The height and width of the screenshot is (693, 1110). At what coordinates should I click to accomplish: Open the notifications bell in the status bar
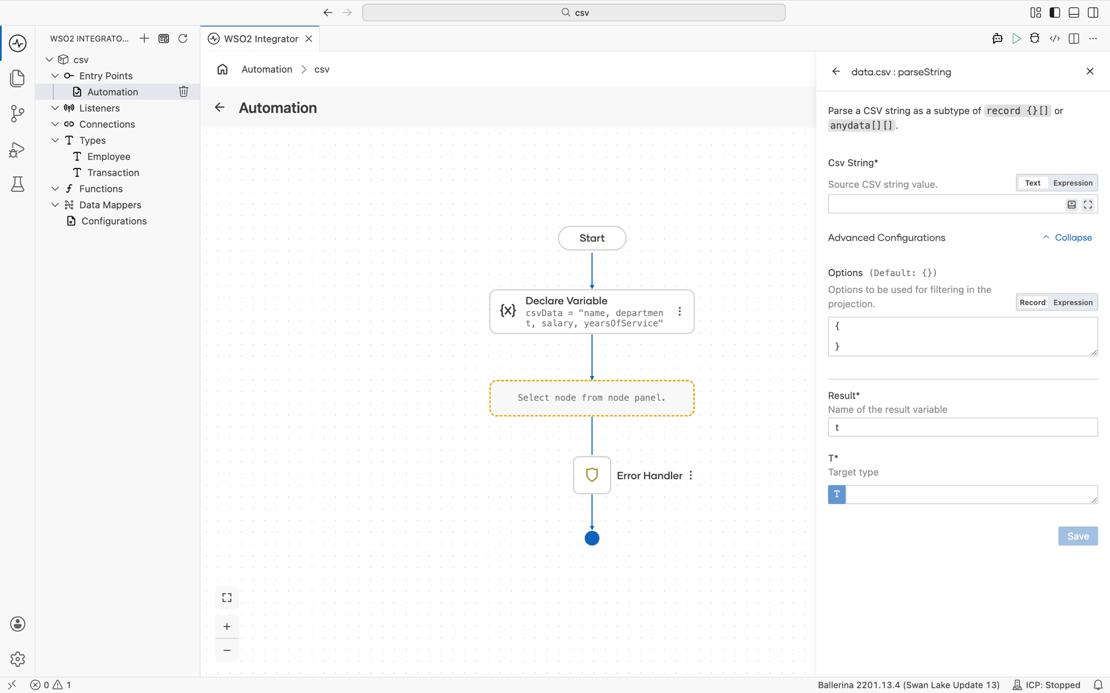pyautogui.click(x=1098, y=685)
